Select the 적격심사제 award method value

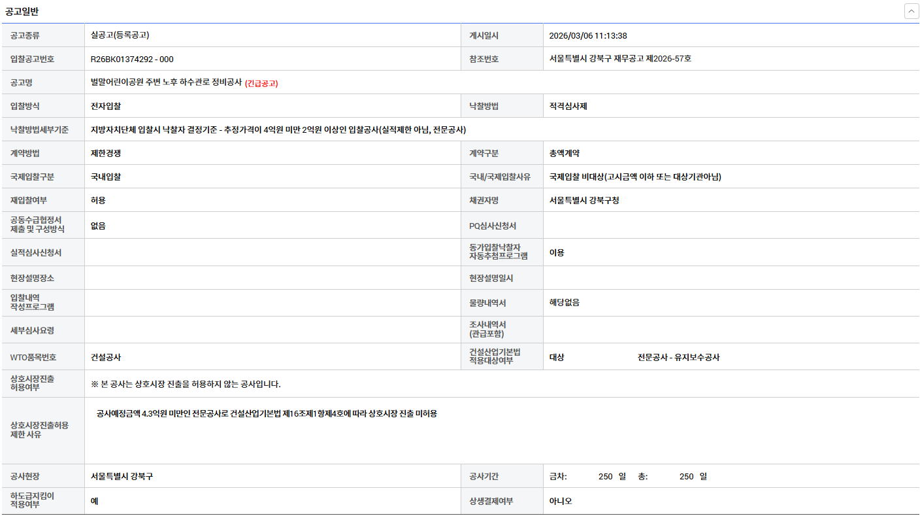(x=568, y=106)
